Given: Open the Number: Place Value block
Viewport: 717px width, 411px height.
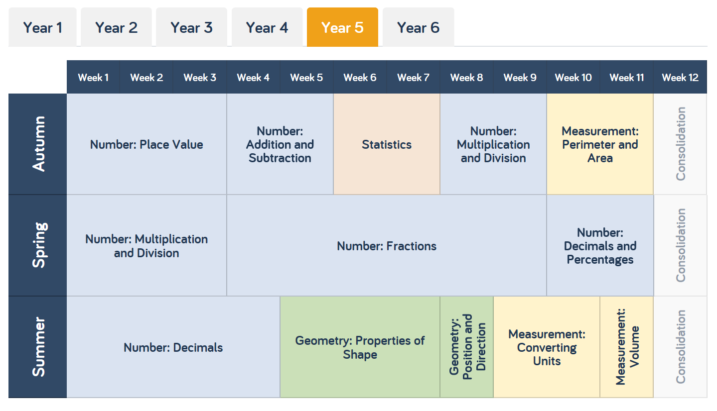Looking at the screenshot, I should [x=146, y=144].
